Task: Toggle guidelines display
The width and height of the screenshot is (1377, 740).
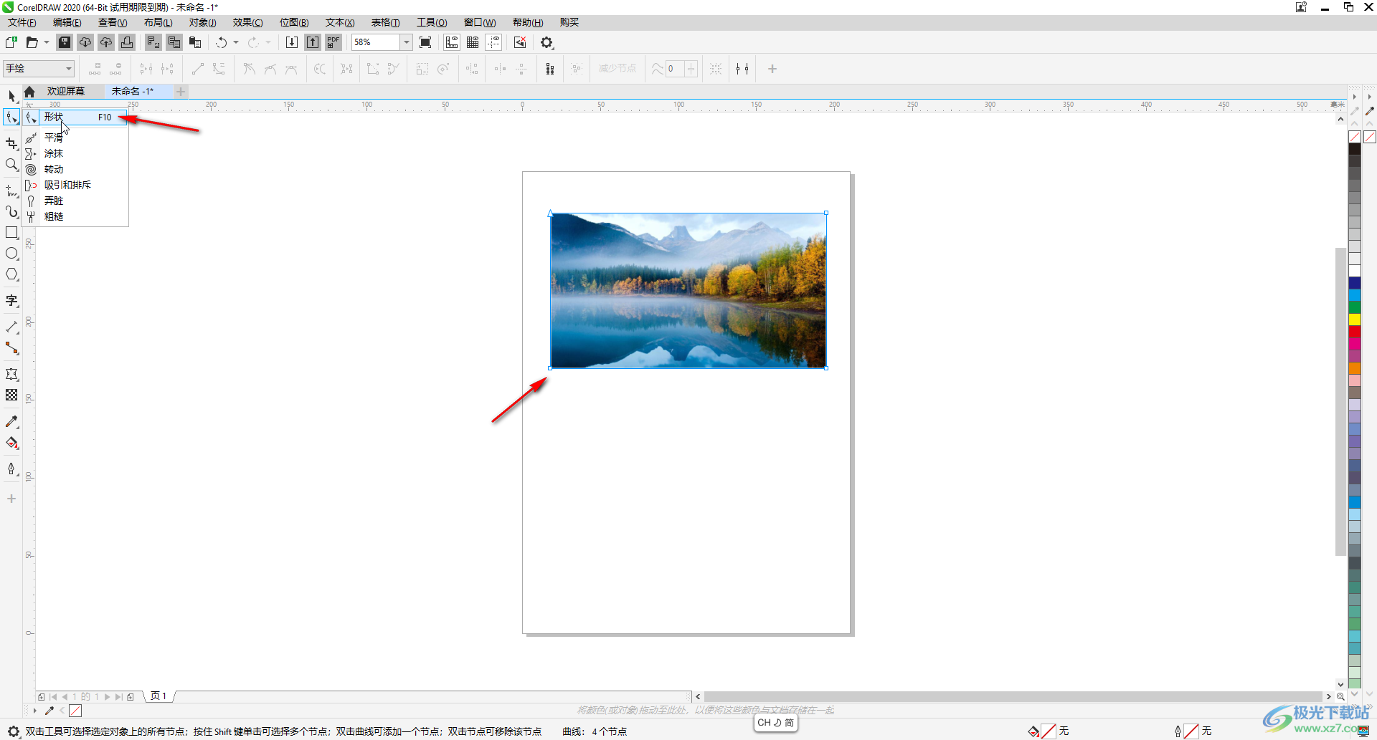Action: (x=493, y=42)
